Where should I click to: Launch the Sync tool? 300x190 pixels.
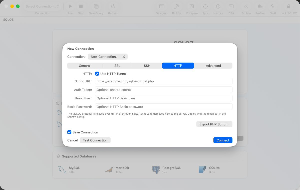coord(205,6)
